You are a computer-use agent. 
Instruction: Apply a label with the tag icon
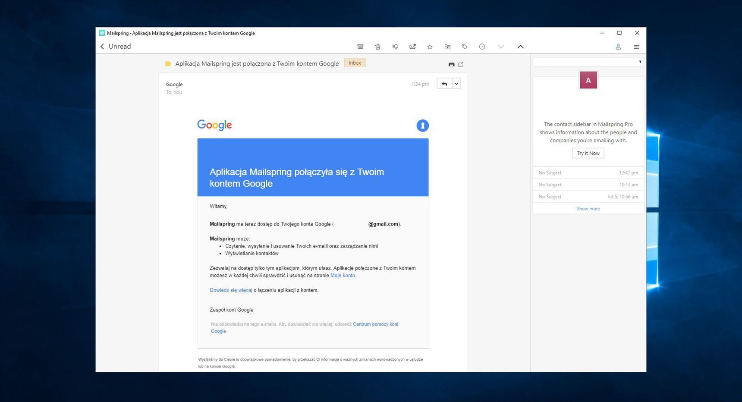coord(465,47)
